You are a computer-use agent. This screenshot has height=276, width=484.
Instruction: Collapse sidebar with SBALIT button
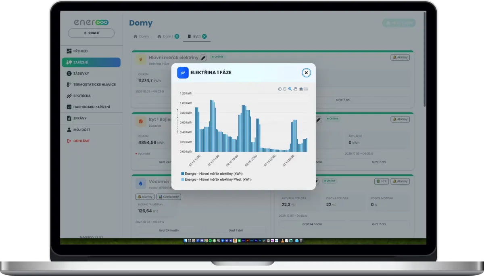coord(91,33)
